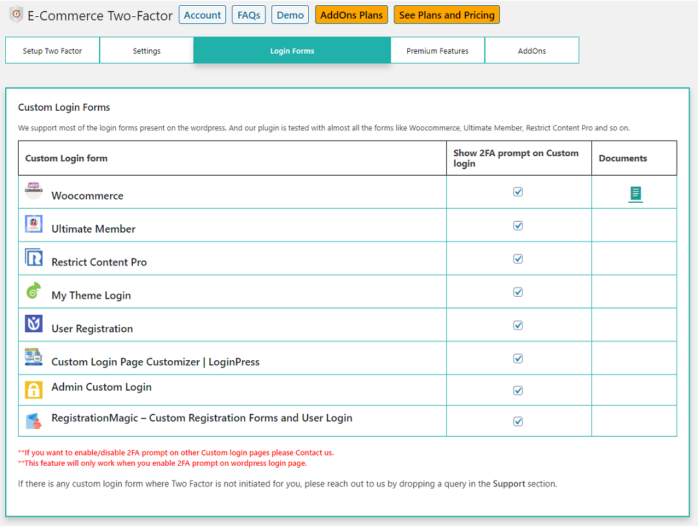Disable 2FA prompt for My Theme Login

coord(518,292)
